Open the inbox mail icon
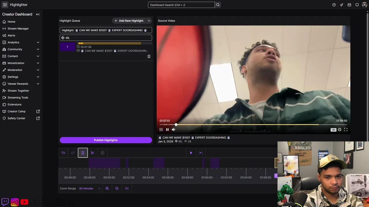Viewport: 369px width, 207px height. click(x=349, y=5)
